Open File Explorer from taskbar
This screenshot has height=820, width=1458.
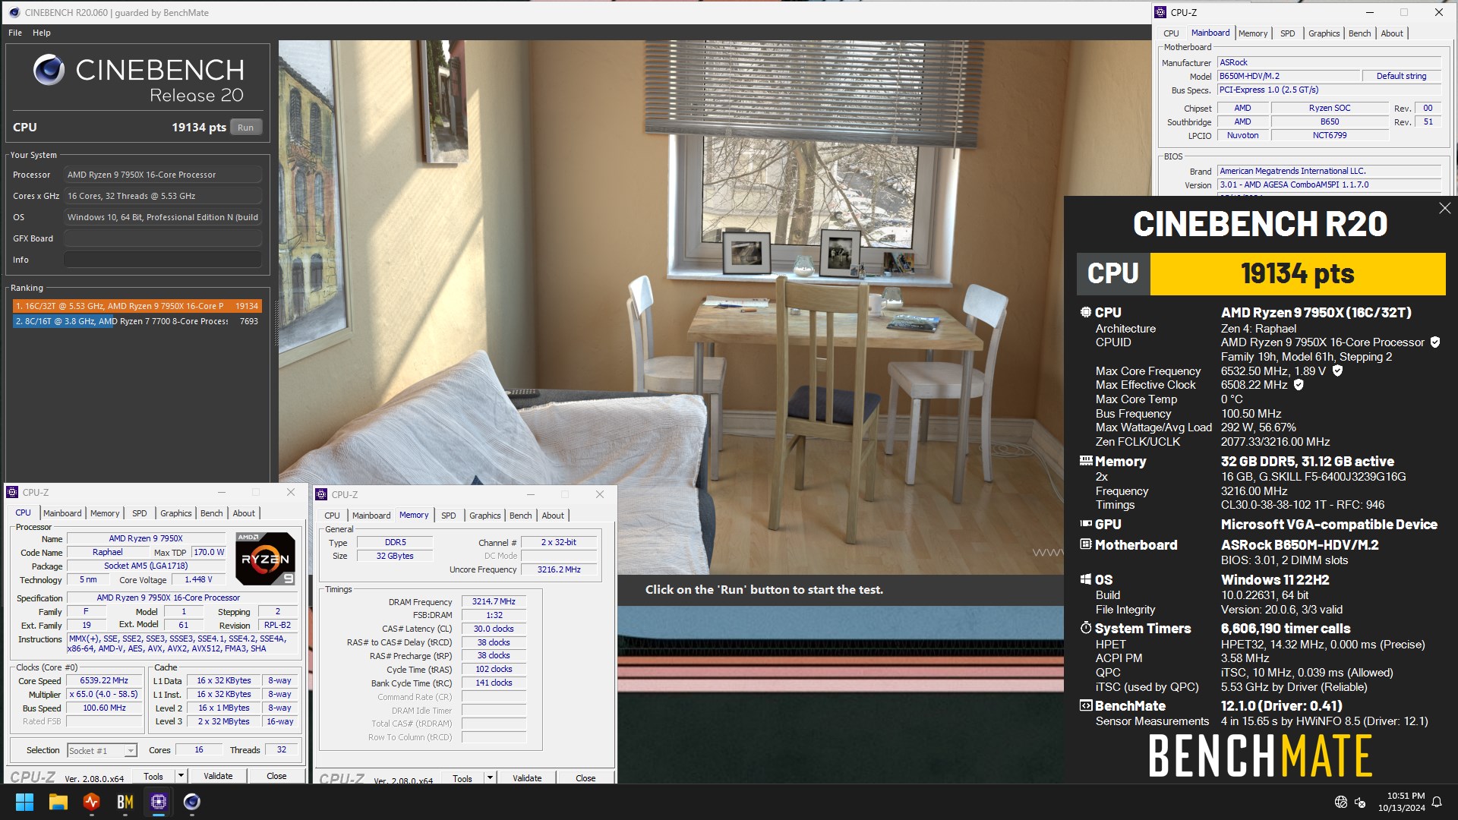pos(58,802)
